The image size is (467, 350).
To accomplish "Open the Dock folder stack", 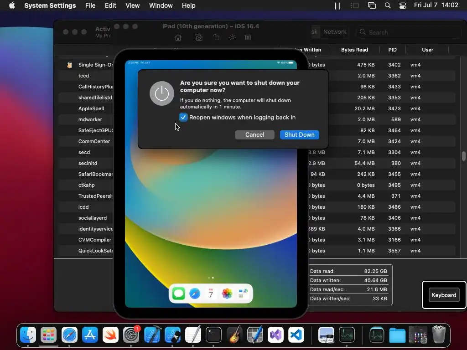I will (x=397, y=335).
